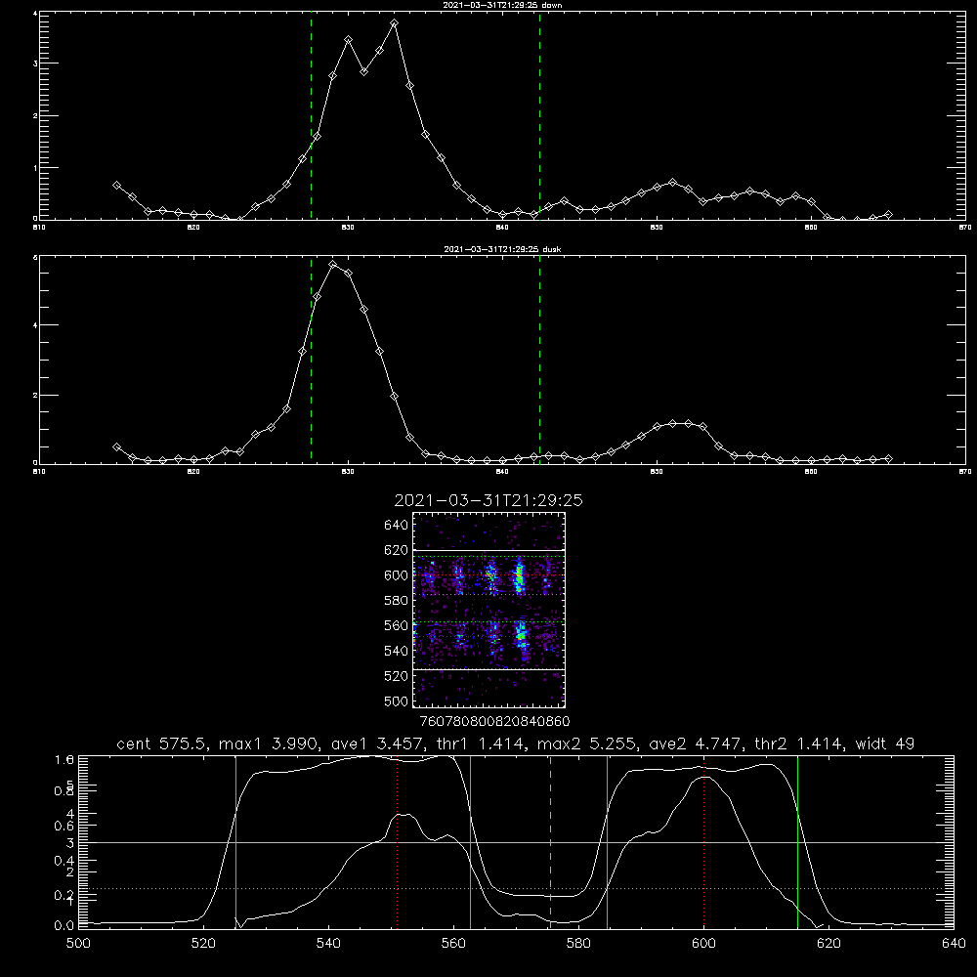Click the heatmap x-axis labels 760780800820840860
The height and width of the screenshot is (977, 977).
point(494,721)
